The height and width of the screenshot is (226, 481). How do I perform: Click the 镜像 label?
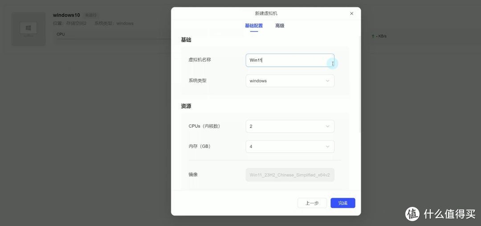pyautogui.click(x=193, y=174)
